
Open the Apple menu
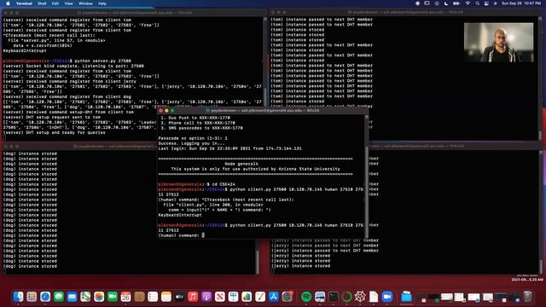pos(8,3)
